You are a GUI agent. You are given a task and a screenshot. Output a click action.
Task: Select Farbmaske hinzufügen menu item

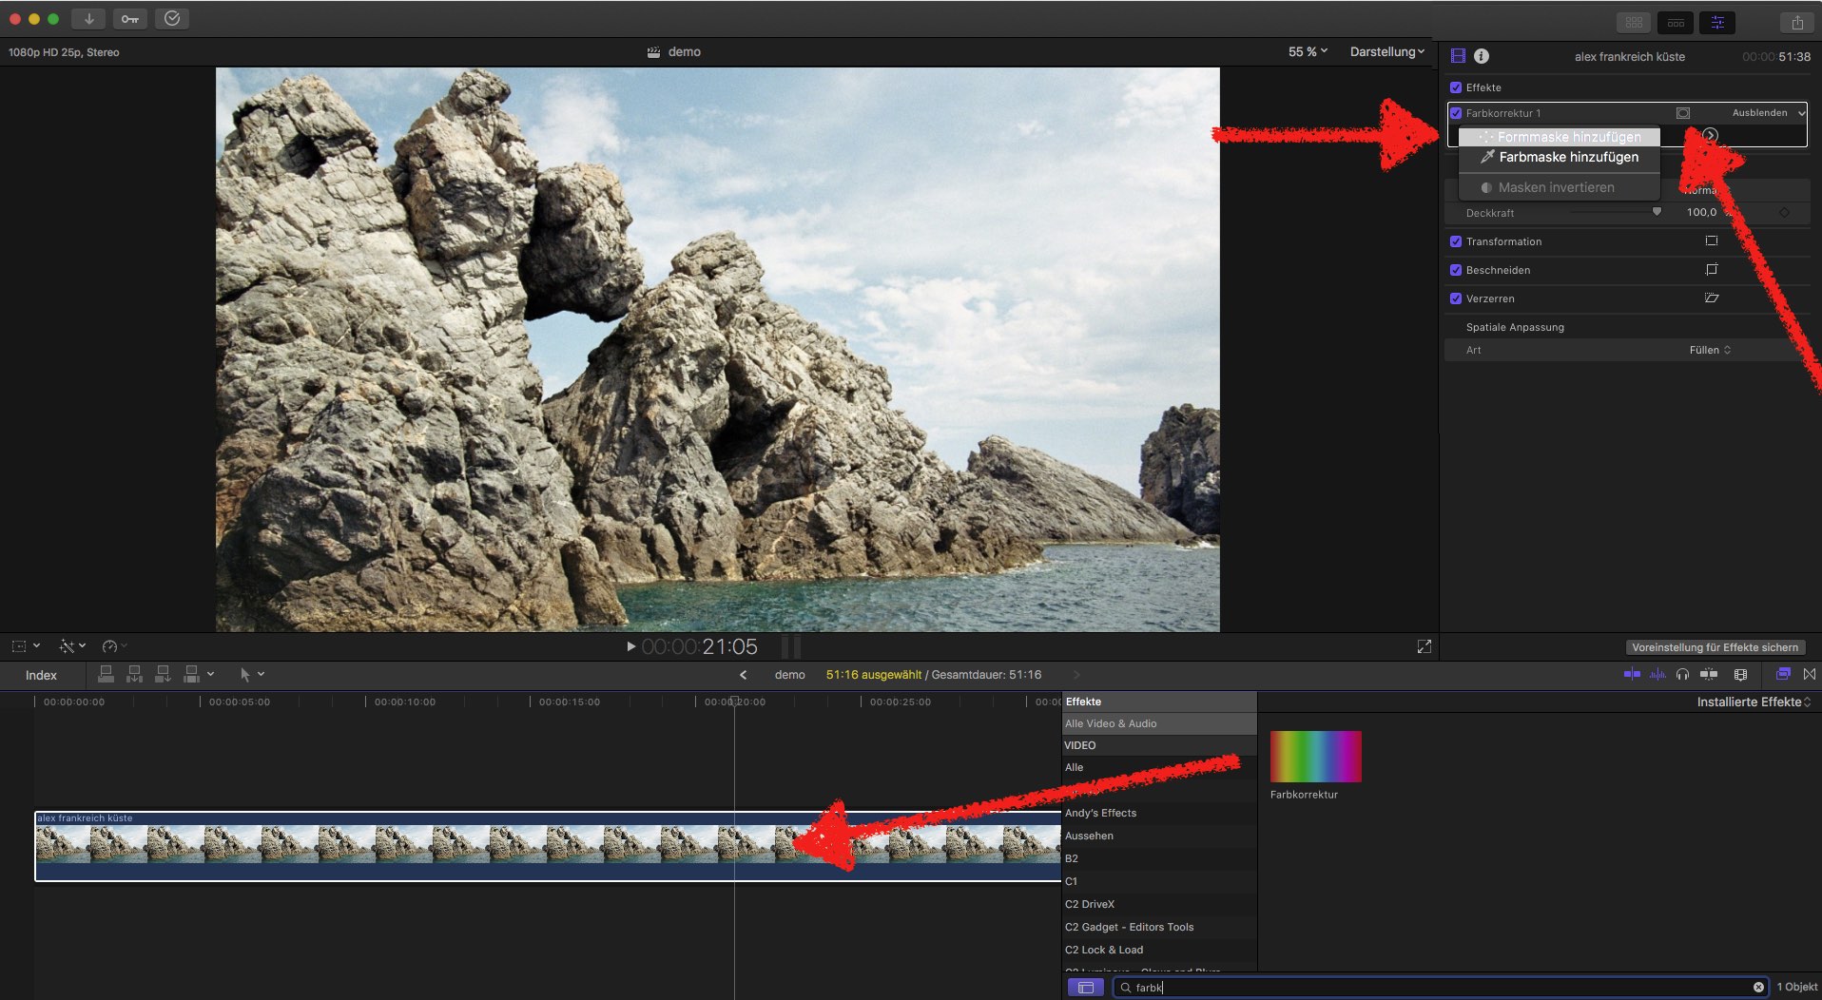[x=1568, y=157]
